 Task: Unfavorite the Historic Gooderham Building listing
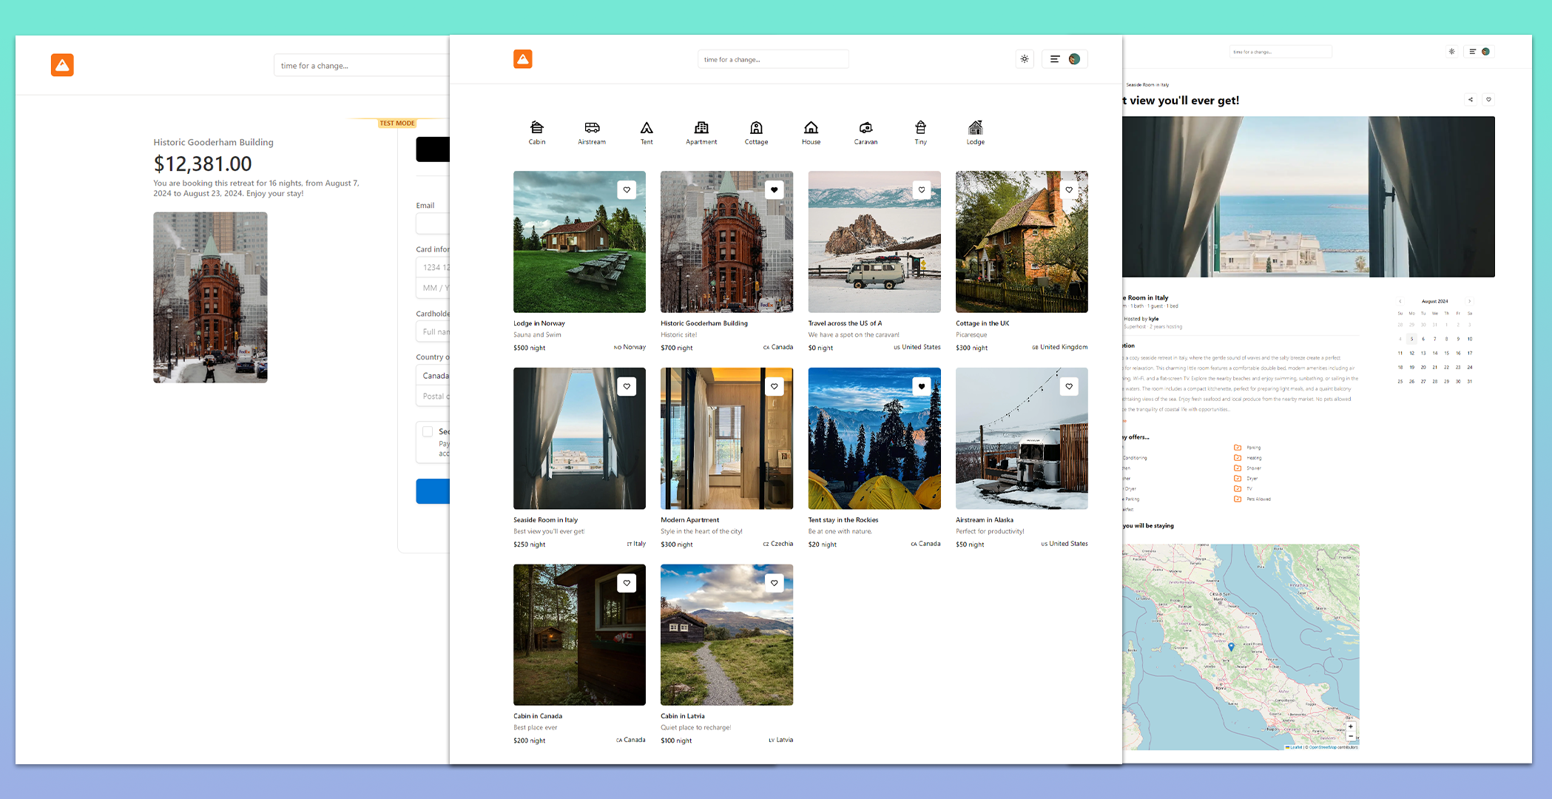pyautogui.click(x=774, y=190)
